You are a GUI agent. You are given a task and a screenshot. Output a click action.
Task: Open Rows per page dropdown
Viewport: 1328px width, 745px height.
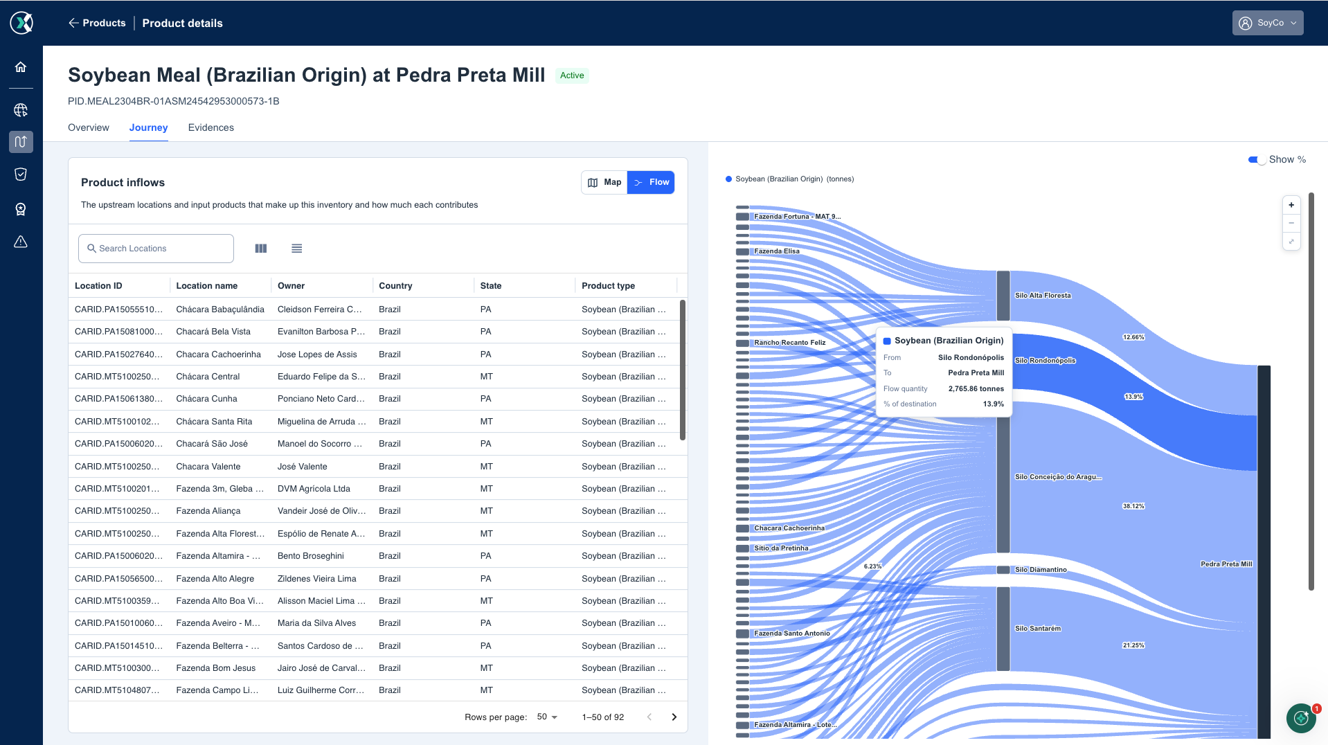point(547,717)
